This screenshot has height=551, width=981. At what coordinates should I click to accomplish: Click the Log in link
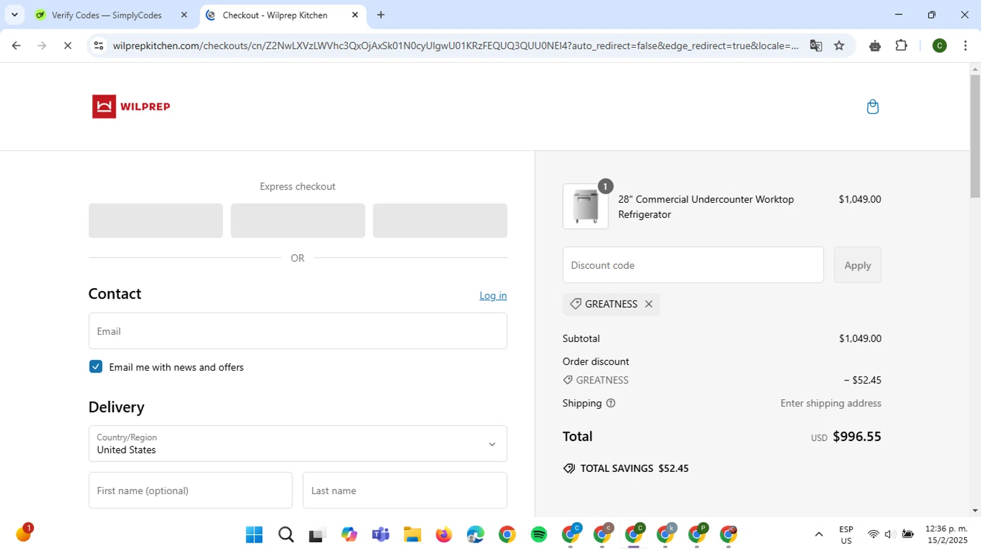[x=493, y=295]
